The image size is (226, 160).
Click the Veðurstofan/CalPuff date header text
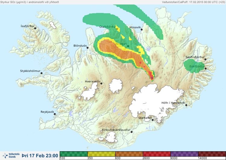tap(193, 2)
